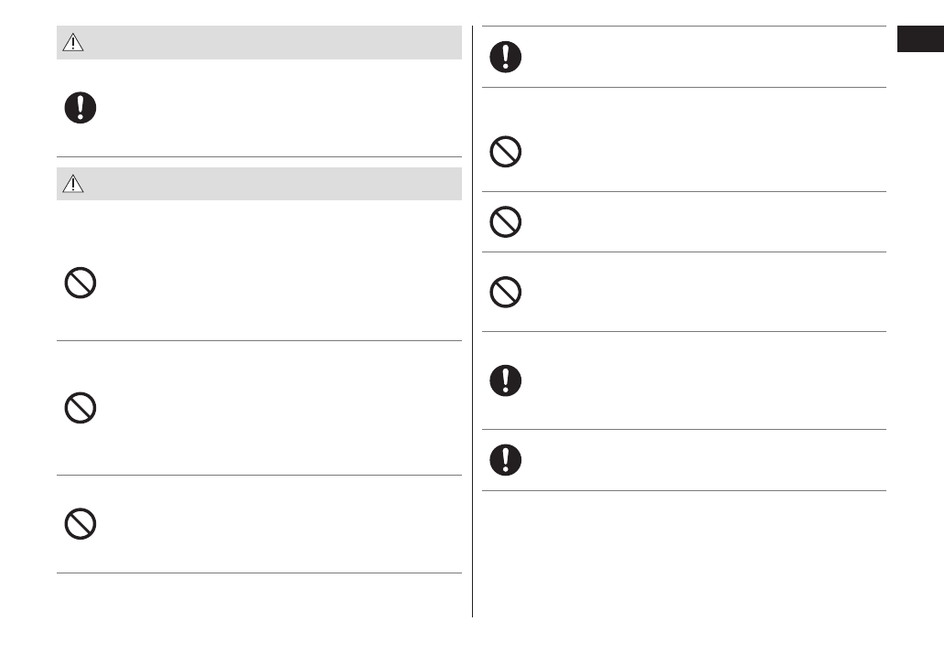Click the horizontal line above the right column's first icon
944x664 pixels.
pyautogui.click(x=684, y=27)
